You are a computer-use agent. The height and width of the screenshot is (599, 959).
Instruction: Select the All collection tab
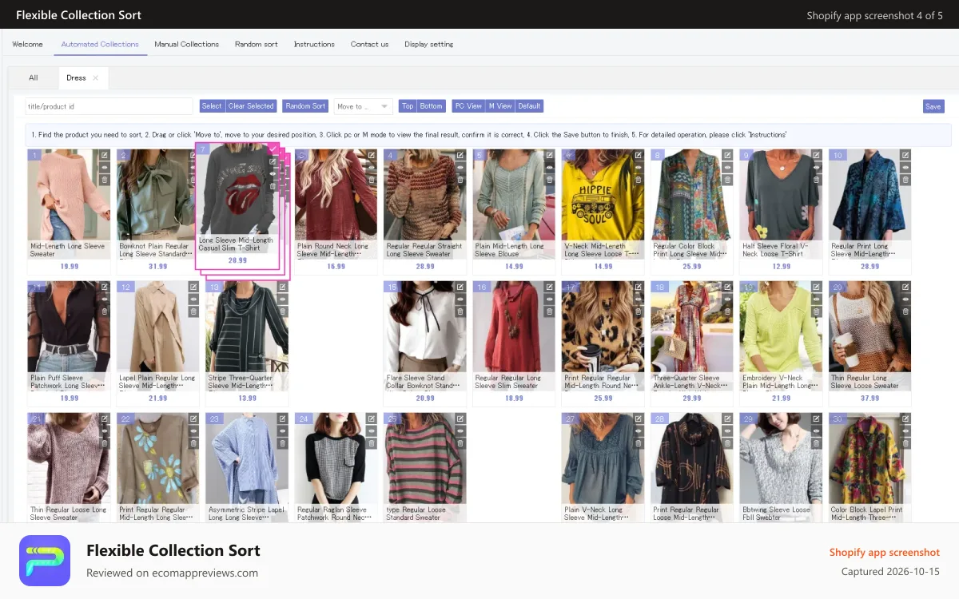coord(34,77)
